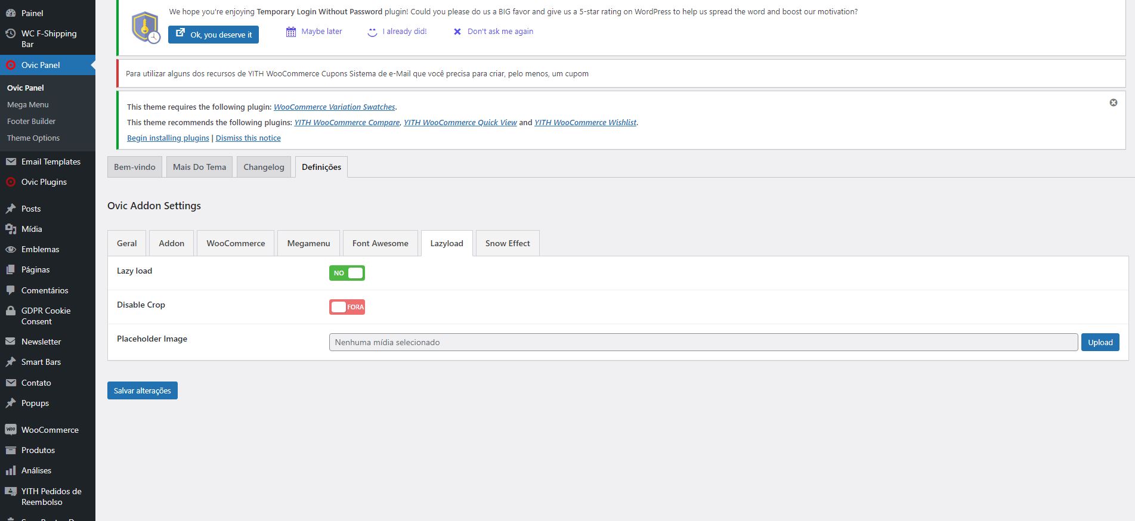Click the Newsletter envelope icon
This screenshot has height=521, width=1135.
click(x=10, y=342)
